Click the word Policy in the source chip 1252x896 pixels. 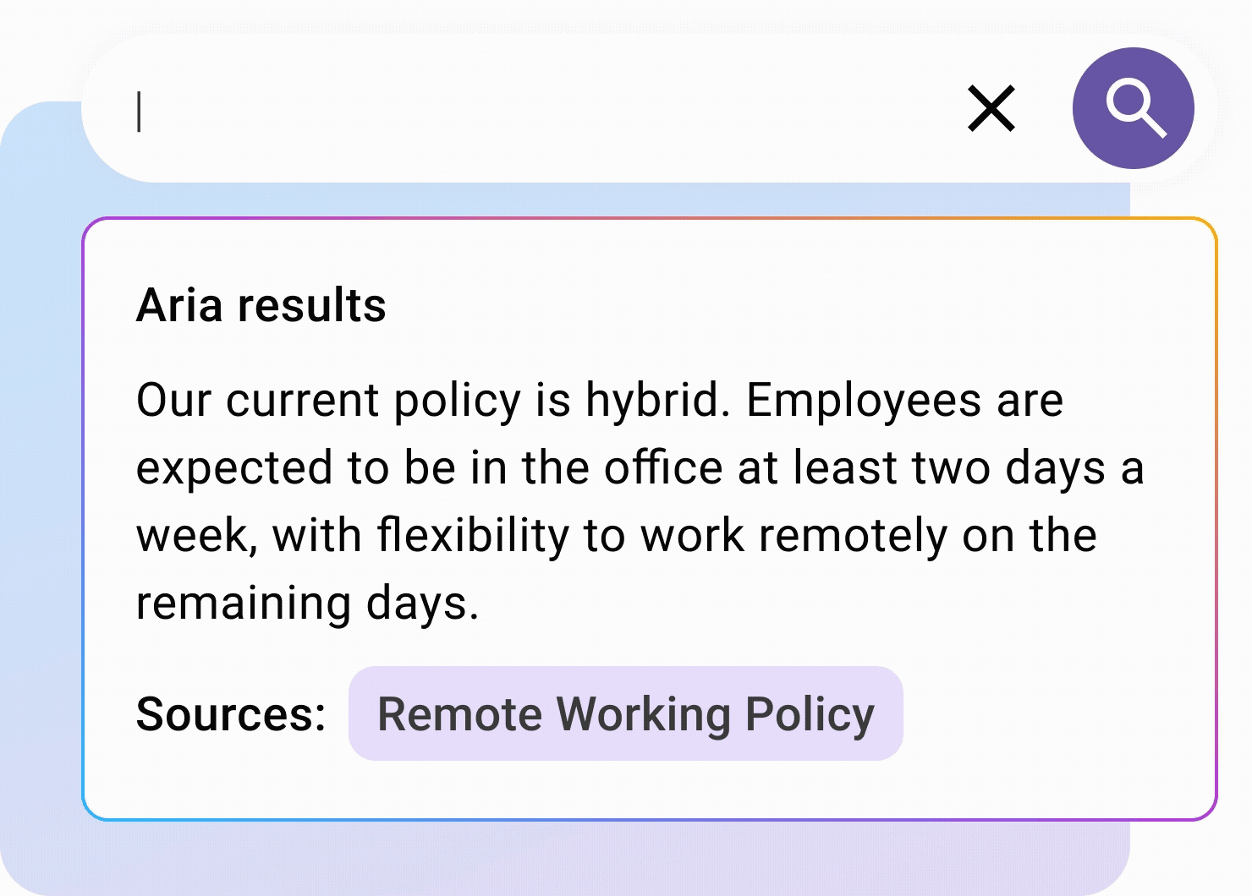point(810,714)
